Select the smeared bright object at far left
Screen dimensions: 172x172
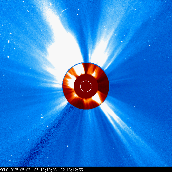[x=9, y=41]
